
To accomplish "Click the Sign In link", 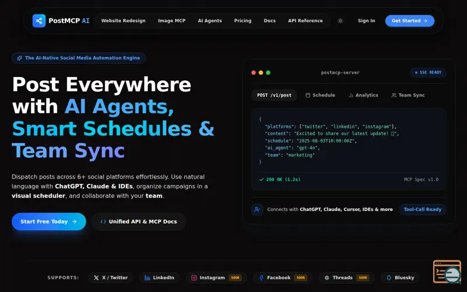I will click(x=367, y=21).
